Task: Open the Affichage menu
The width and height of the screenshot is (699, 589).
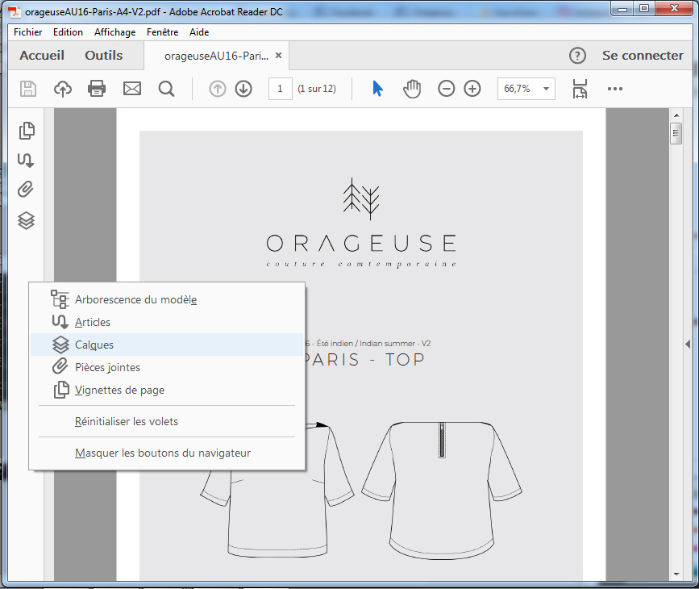Action: [x=115, y=32]
